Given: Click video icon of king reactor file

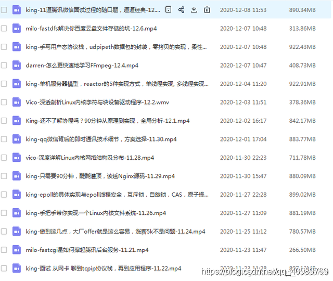Looking at the screenshot, I should pyautogui.click(x=17, y=84).
